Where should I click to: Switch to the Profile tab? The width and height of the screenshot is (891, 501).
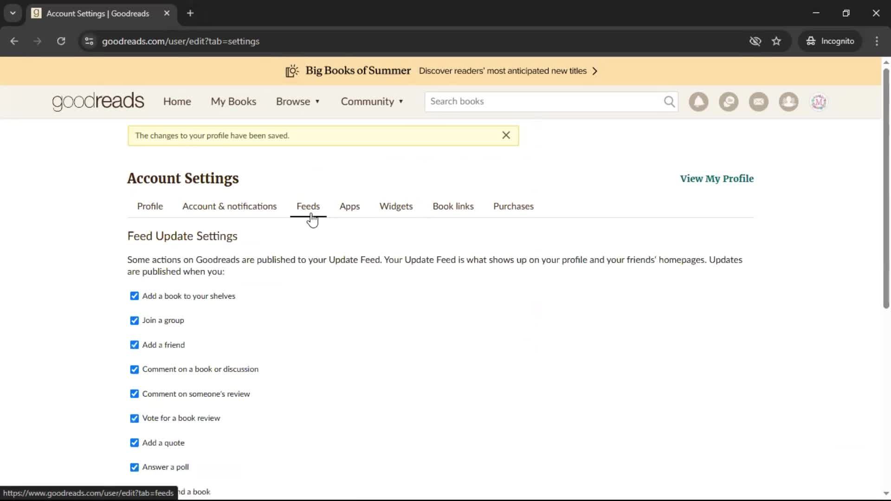tap(150, 206)
